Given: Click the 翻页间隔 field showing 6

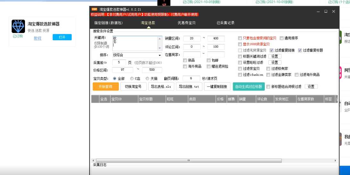Looking at the screenshot, I should [191, 78].
